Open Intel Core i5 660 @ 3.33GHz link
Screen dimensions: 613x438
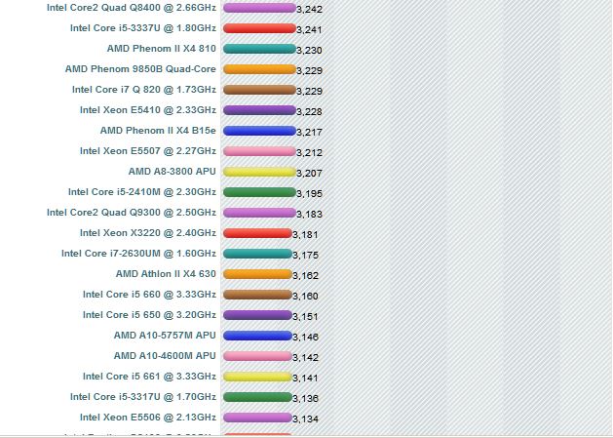point(149,295)
